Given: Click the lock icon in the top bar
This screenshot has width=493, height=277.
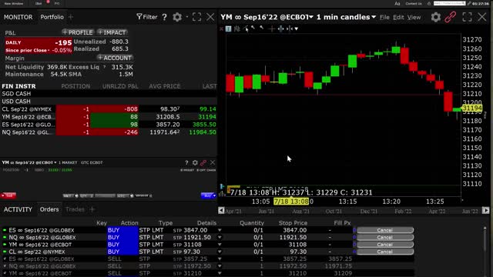Looking at the screenshot, I should (x=429, y=3).
